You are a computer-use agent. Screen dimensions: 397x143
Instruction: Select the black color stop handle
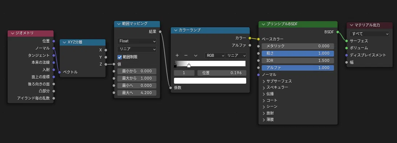(175, 66)
